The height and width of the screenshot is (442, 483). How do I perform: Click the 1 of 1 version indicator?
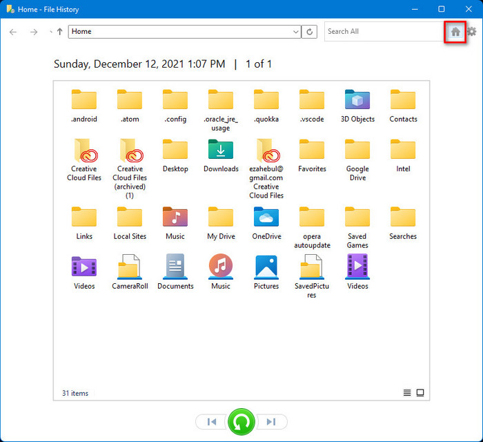259,64
